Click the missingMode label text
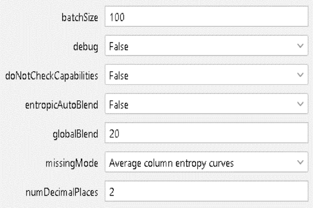Image resolution: width=313 pixels, height=208 pixels. pos(79,162)
